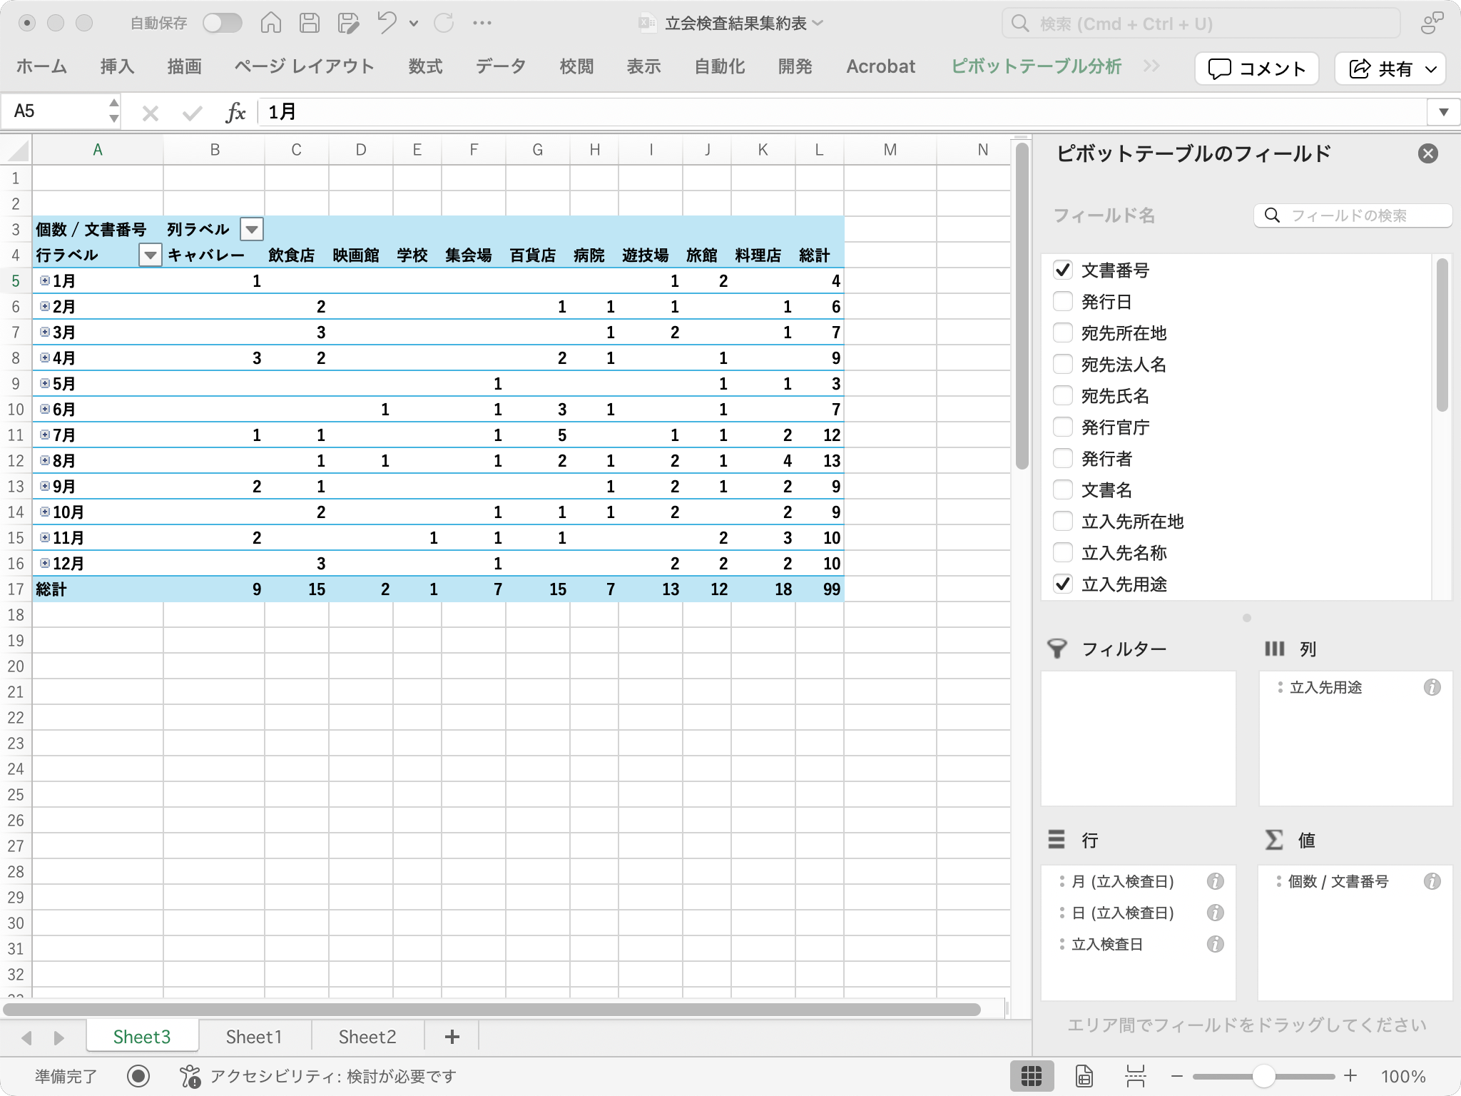Click info icon next to 立入先用途 field

click(1432, 687)
